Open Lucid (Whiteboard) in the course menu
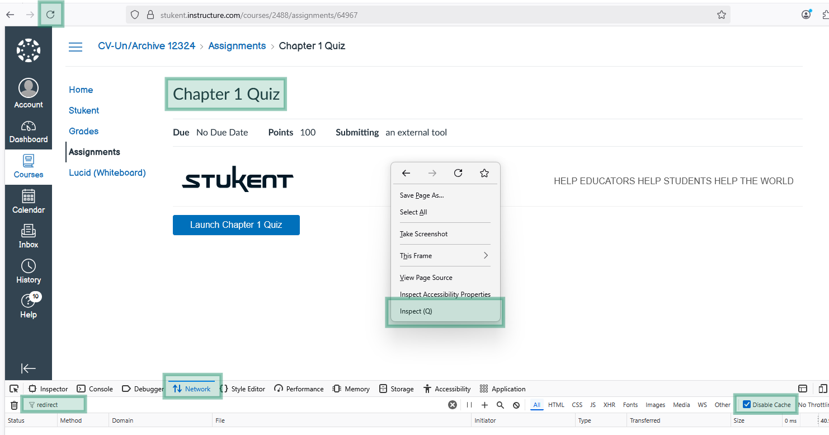 click(107, 172)
